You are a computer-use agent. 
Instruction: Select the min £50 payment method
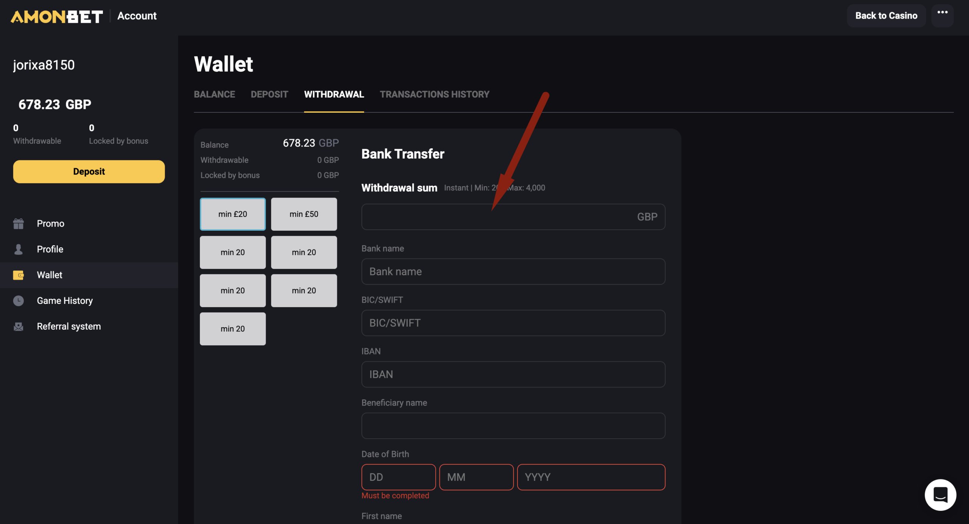[304, 214]
